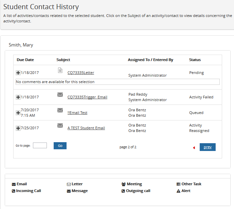Click the Alert legend label
234x209 pixels.
[186, 191]
